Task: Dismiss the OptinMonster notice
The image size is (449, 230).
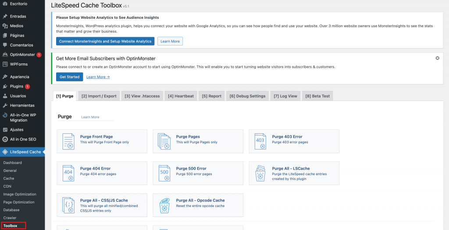Action: [x=437, y=58]
